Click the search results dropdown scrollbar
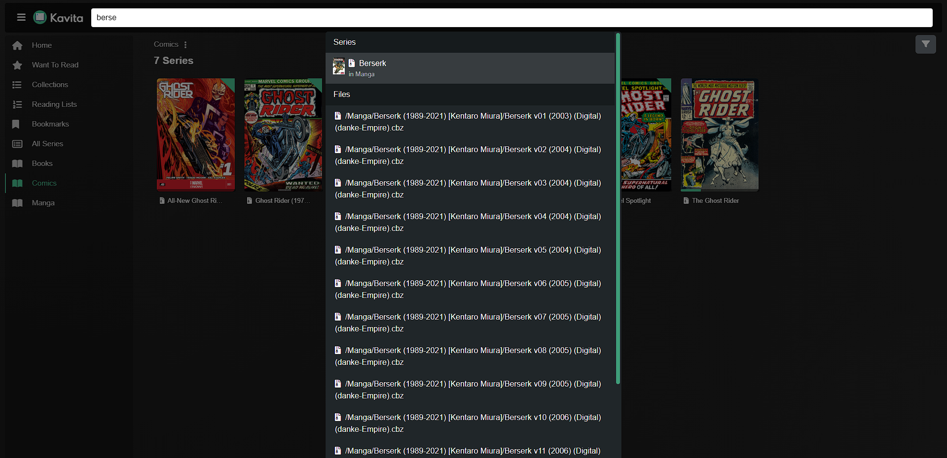947x458 pixels. (618, 208)
